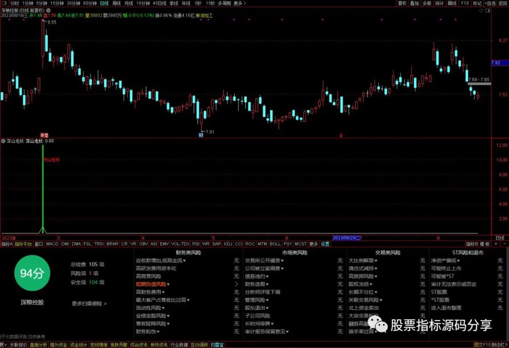Click the red 涨潜 marker below candles
This screenshot has height=348, width=509.
pos(44,135)
